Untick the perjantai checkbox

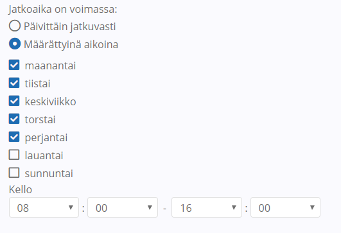coord(14,137)
